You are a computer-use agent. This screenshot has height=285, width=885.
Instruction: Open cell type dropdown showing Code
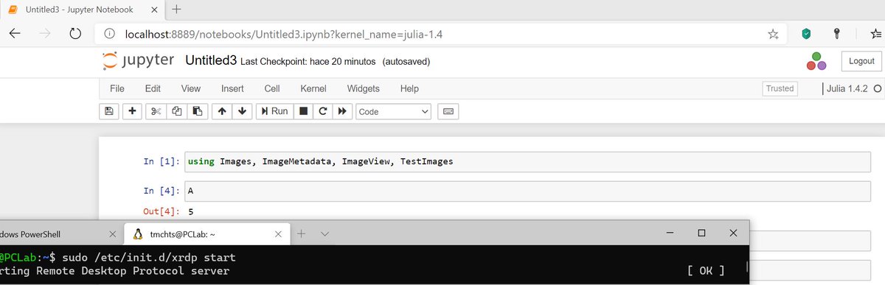pyautogui.click(x=393, y=111)
